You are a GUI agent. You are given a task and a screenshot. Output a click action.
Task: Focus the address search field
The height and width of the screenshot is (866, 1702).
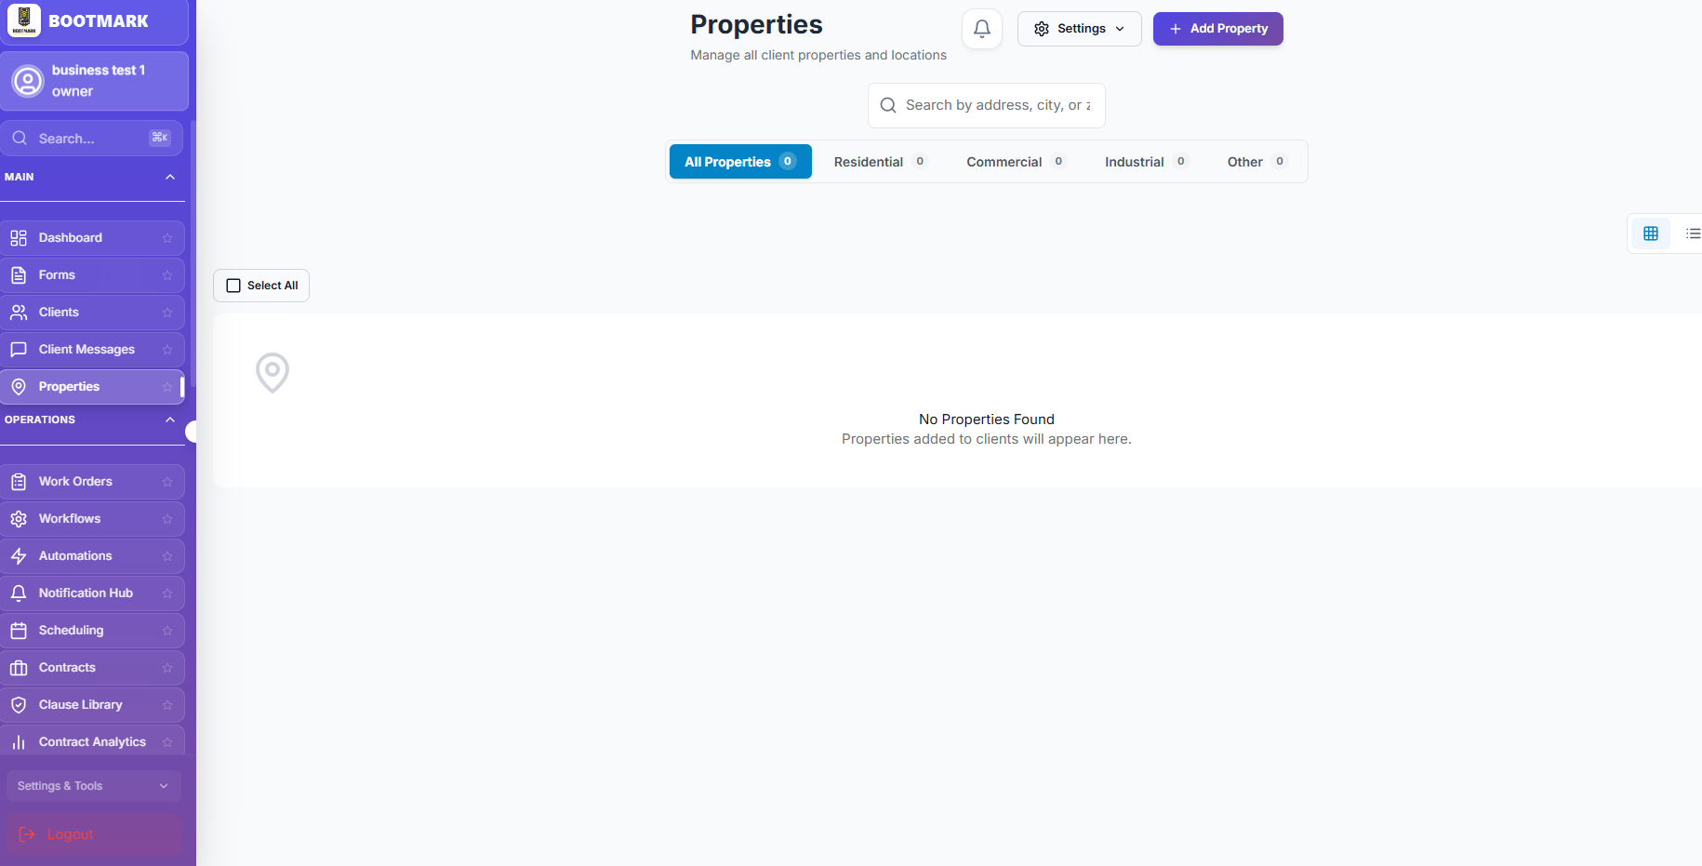(x=986, y=105)
